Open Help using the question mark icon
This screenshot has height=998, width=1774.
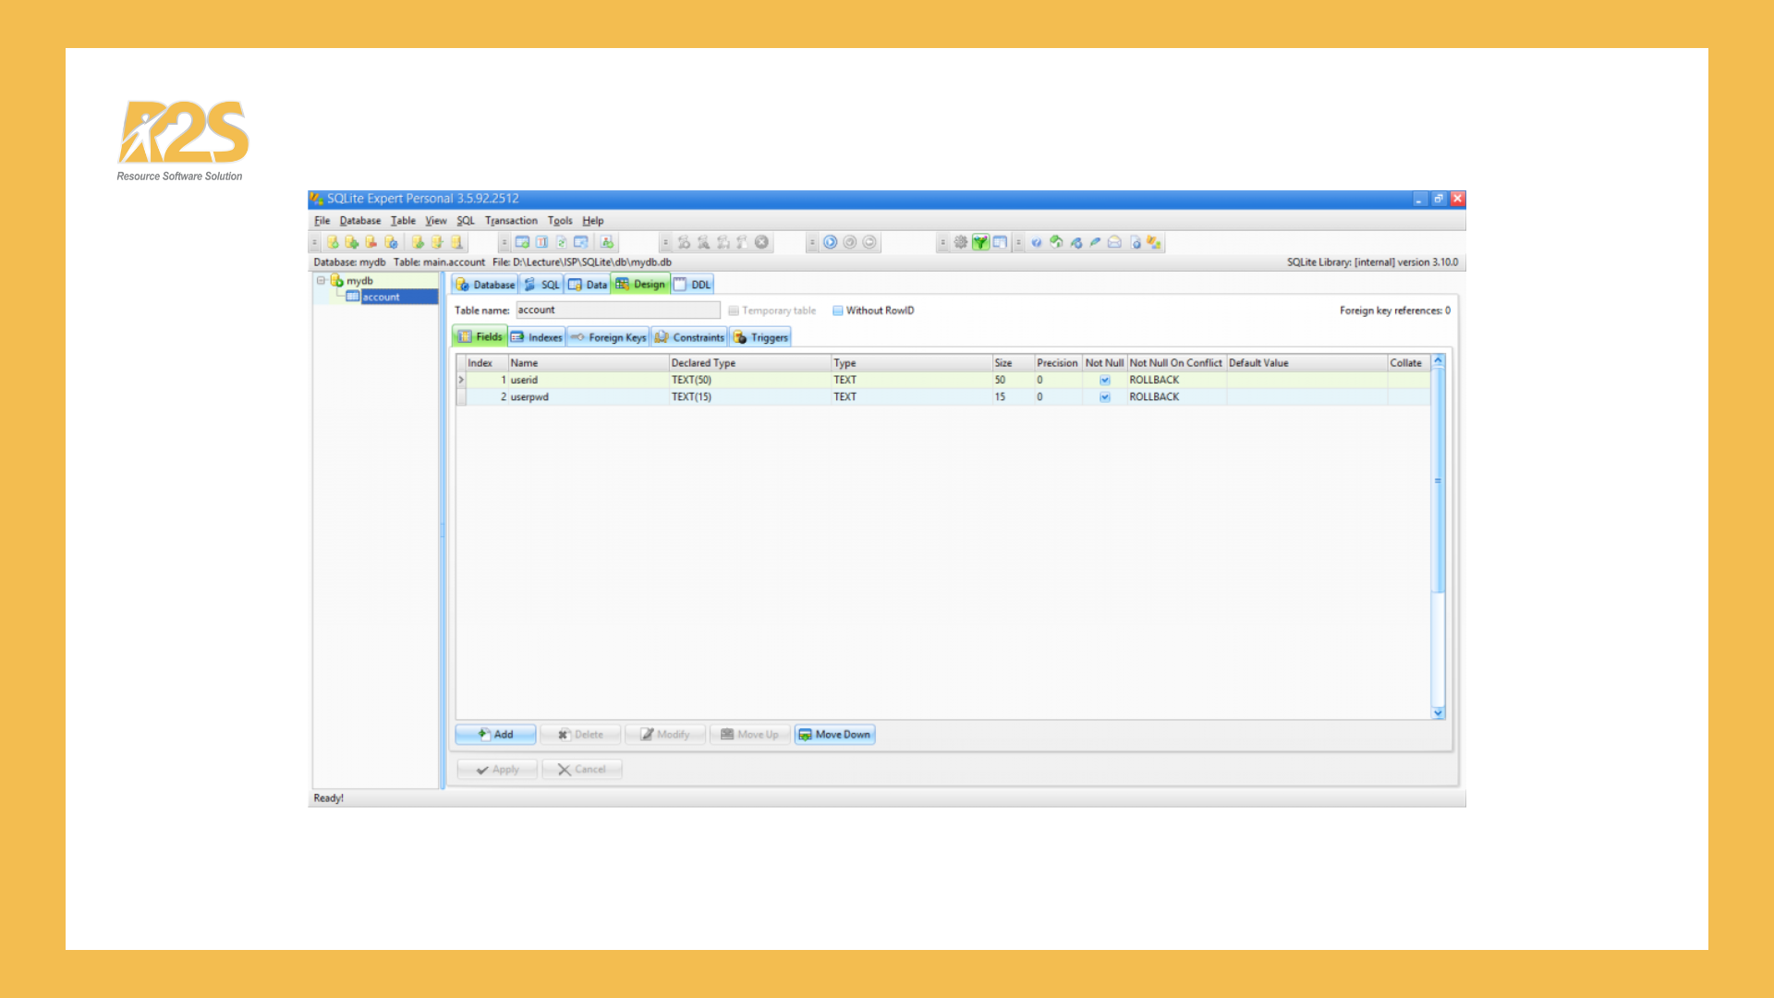click(1037, 242)
